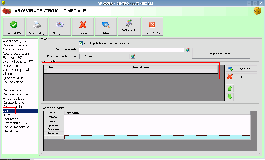The image size is (265, 160).
Task: Select Web in sidebar
Action: click(20, 111)
